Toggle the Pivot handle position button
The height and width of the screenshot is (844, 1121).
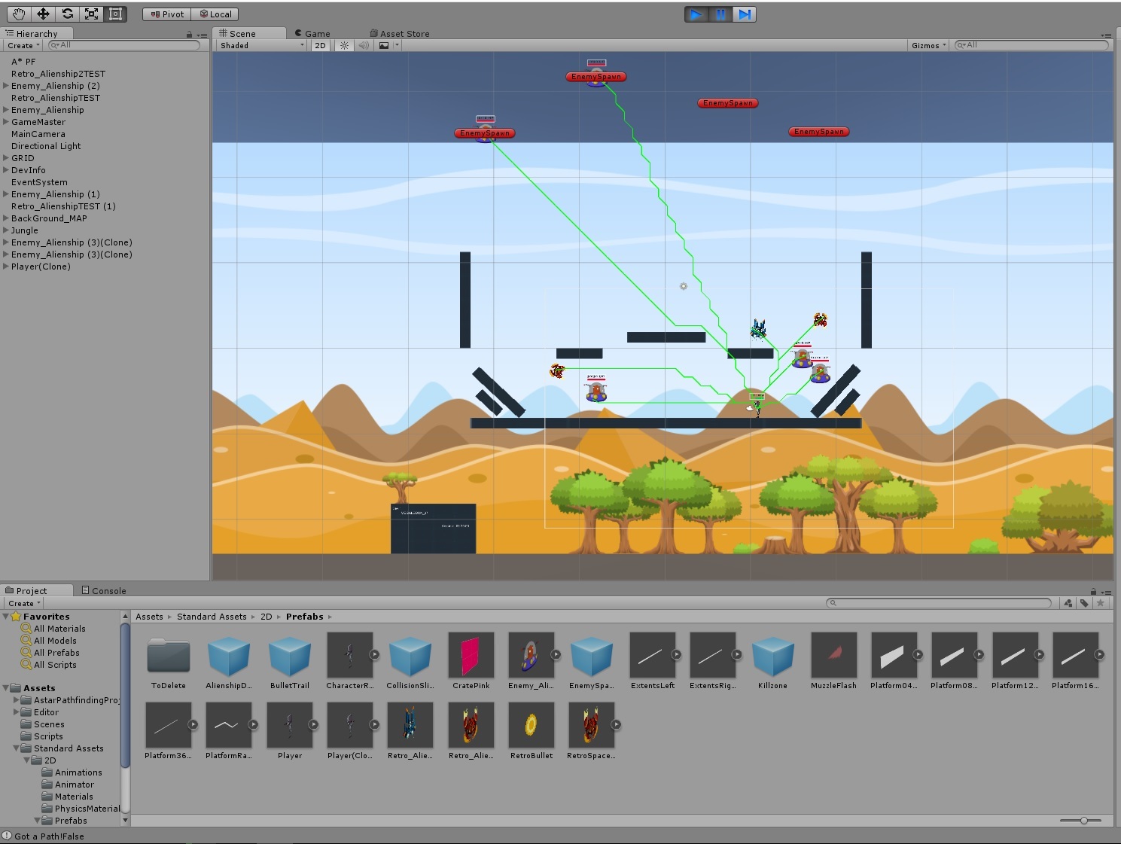167,14
